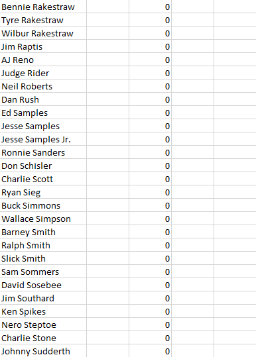The height and width of the screenshot is (357, 256).
Task: Select the cell containing Bennie Rakestraw
Action: click(43, 7)
